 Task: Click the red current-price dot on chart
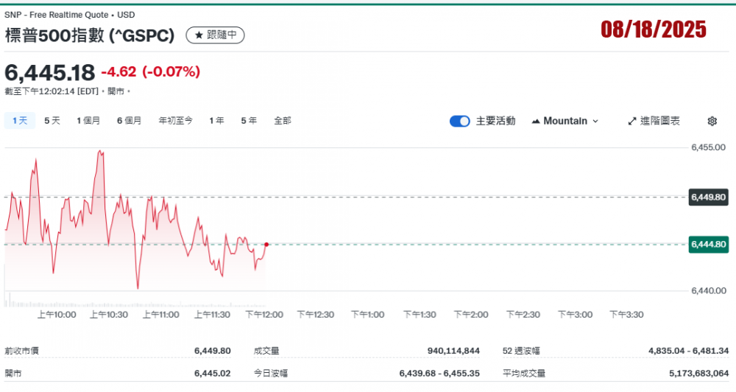coord(266,244)
